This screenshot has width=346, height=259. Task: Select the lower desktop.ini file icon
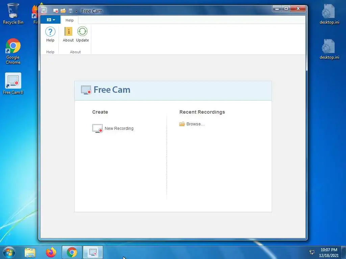(329, 49)
